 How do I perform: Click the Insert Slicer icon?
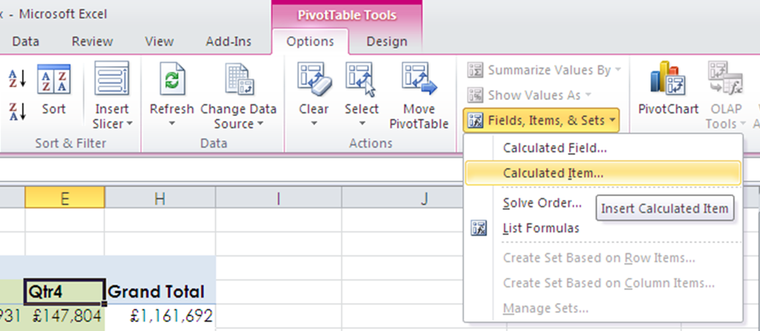pos(112,78)
